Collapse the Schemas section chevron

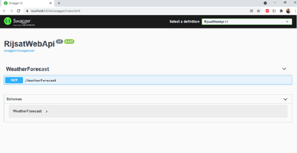[x=285, y=99]
